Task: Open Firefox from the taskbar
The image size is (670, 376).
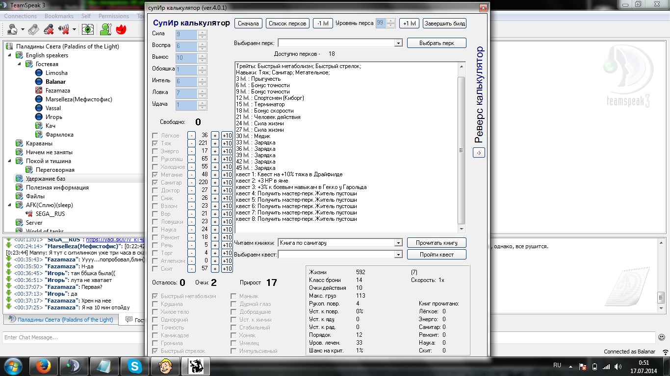Action: coord(44,366)
